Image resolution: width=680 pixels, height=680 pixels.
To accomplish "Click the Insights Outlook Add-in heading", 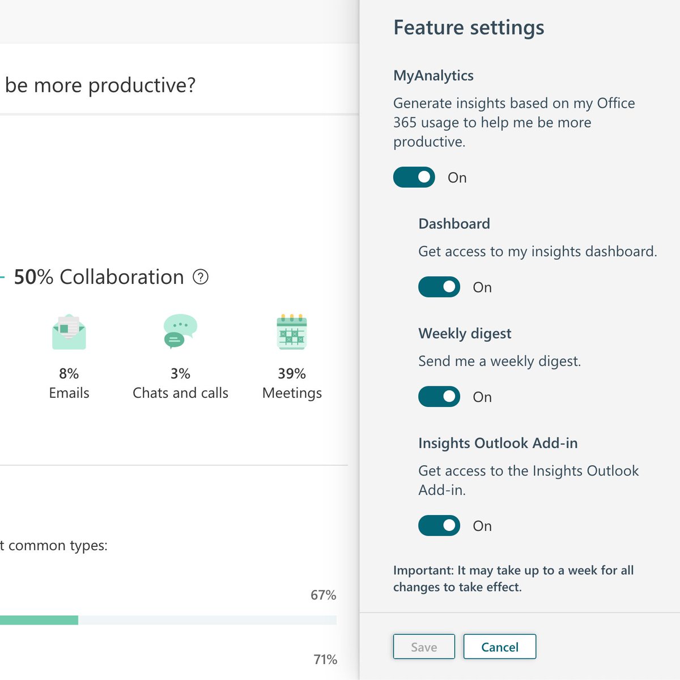I will click(x=498, y=443).
